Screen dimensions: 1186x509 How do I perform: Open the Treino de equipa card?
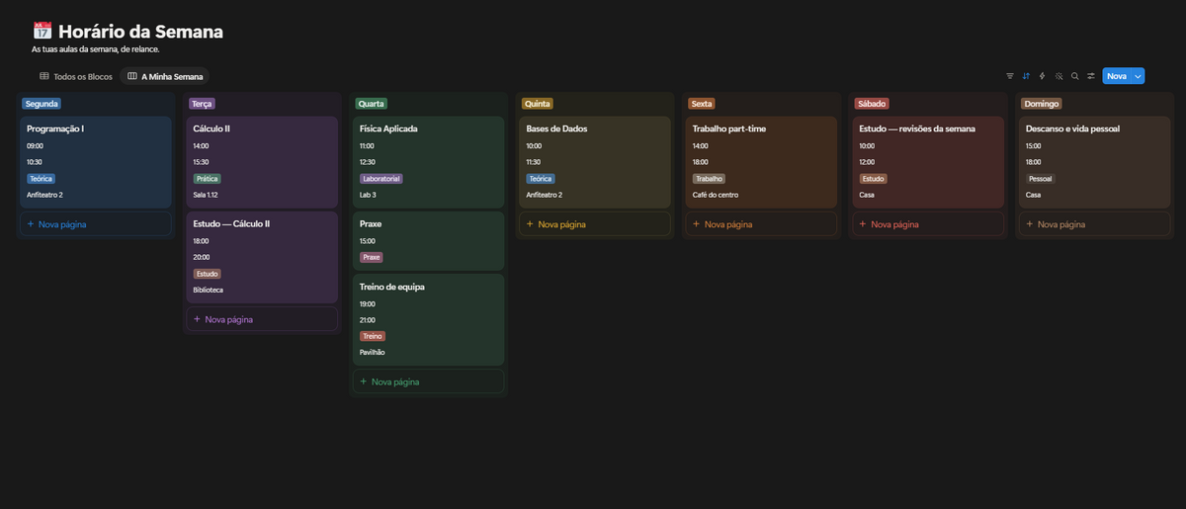(429, 319)
